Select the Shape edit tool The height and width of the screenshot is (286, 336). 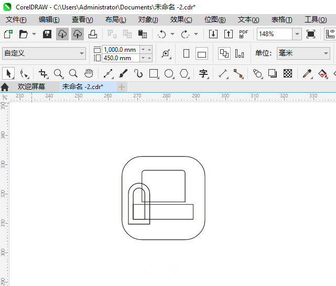click(24, 74)
